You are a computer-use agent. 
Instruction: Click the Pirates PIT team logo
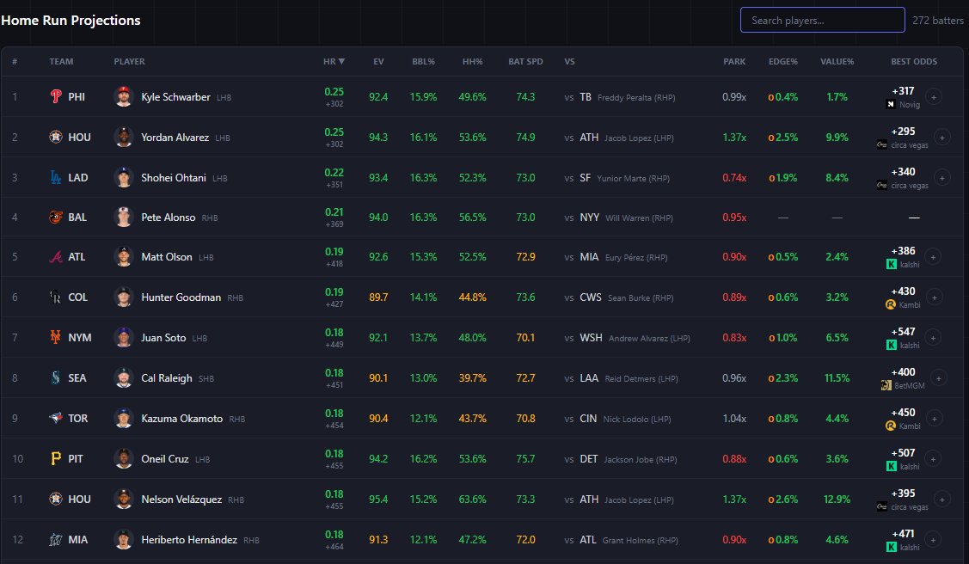56,458
